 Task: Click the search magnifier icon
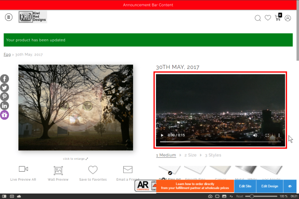(258, 18)
